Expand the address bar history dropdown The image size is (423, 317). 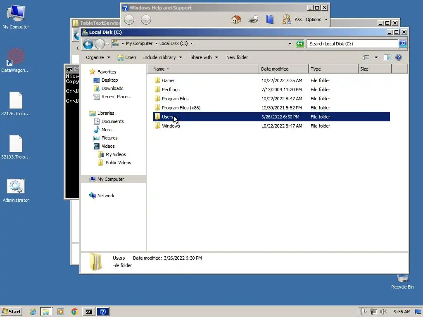tap(290, 44)
